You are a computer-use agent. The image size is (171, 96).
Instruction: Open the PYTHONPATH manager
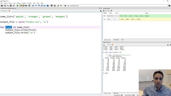pyautogui.click(x=61, y=6)
